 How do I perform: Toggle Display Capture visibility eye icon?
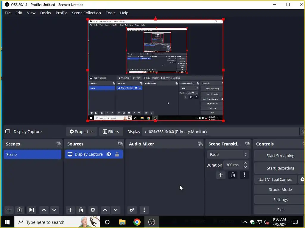[x=109, y=154]
